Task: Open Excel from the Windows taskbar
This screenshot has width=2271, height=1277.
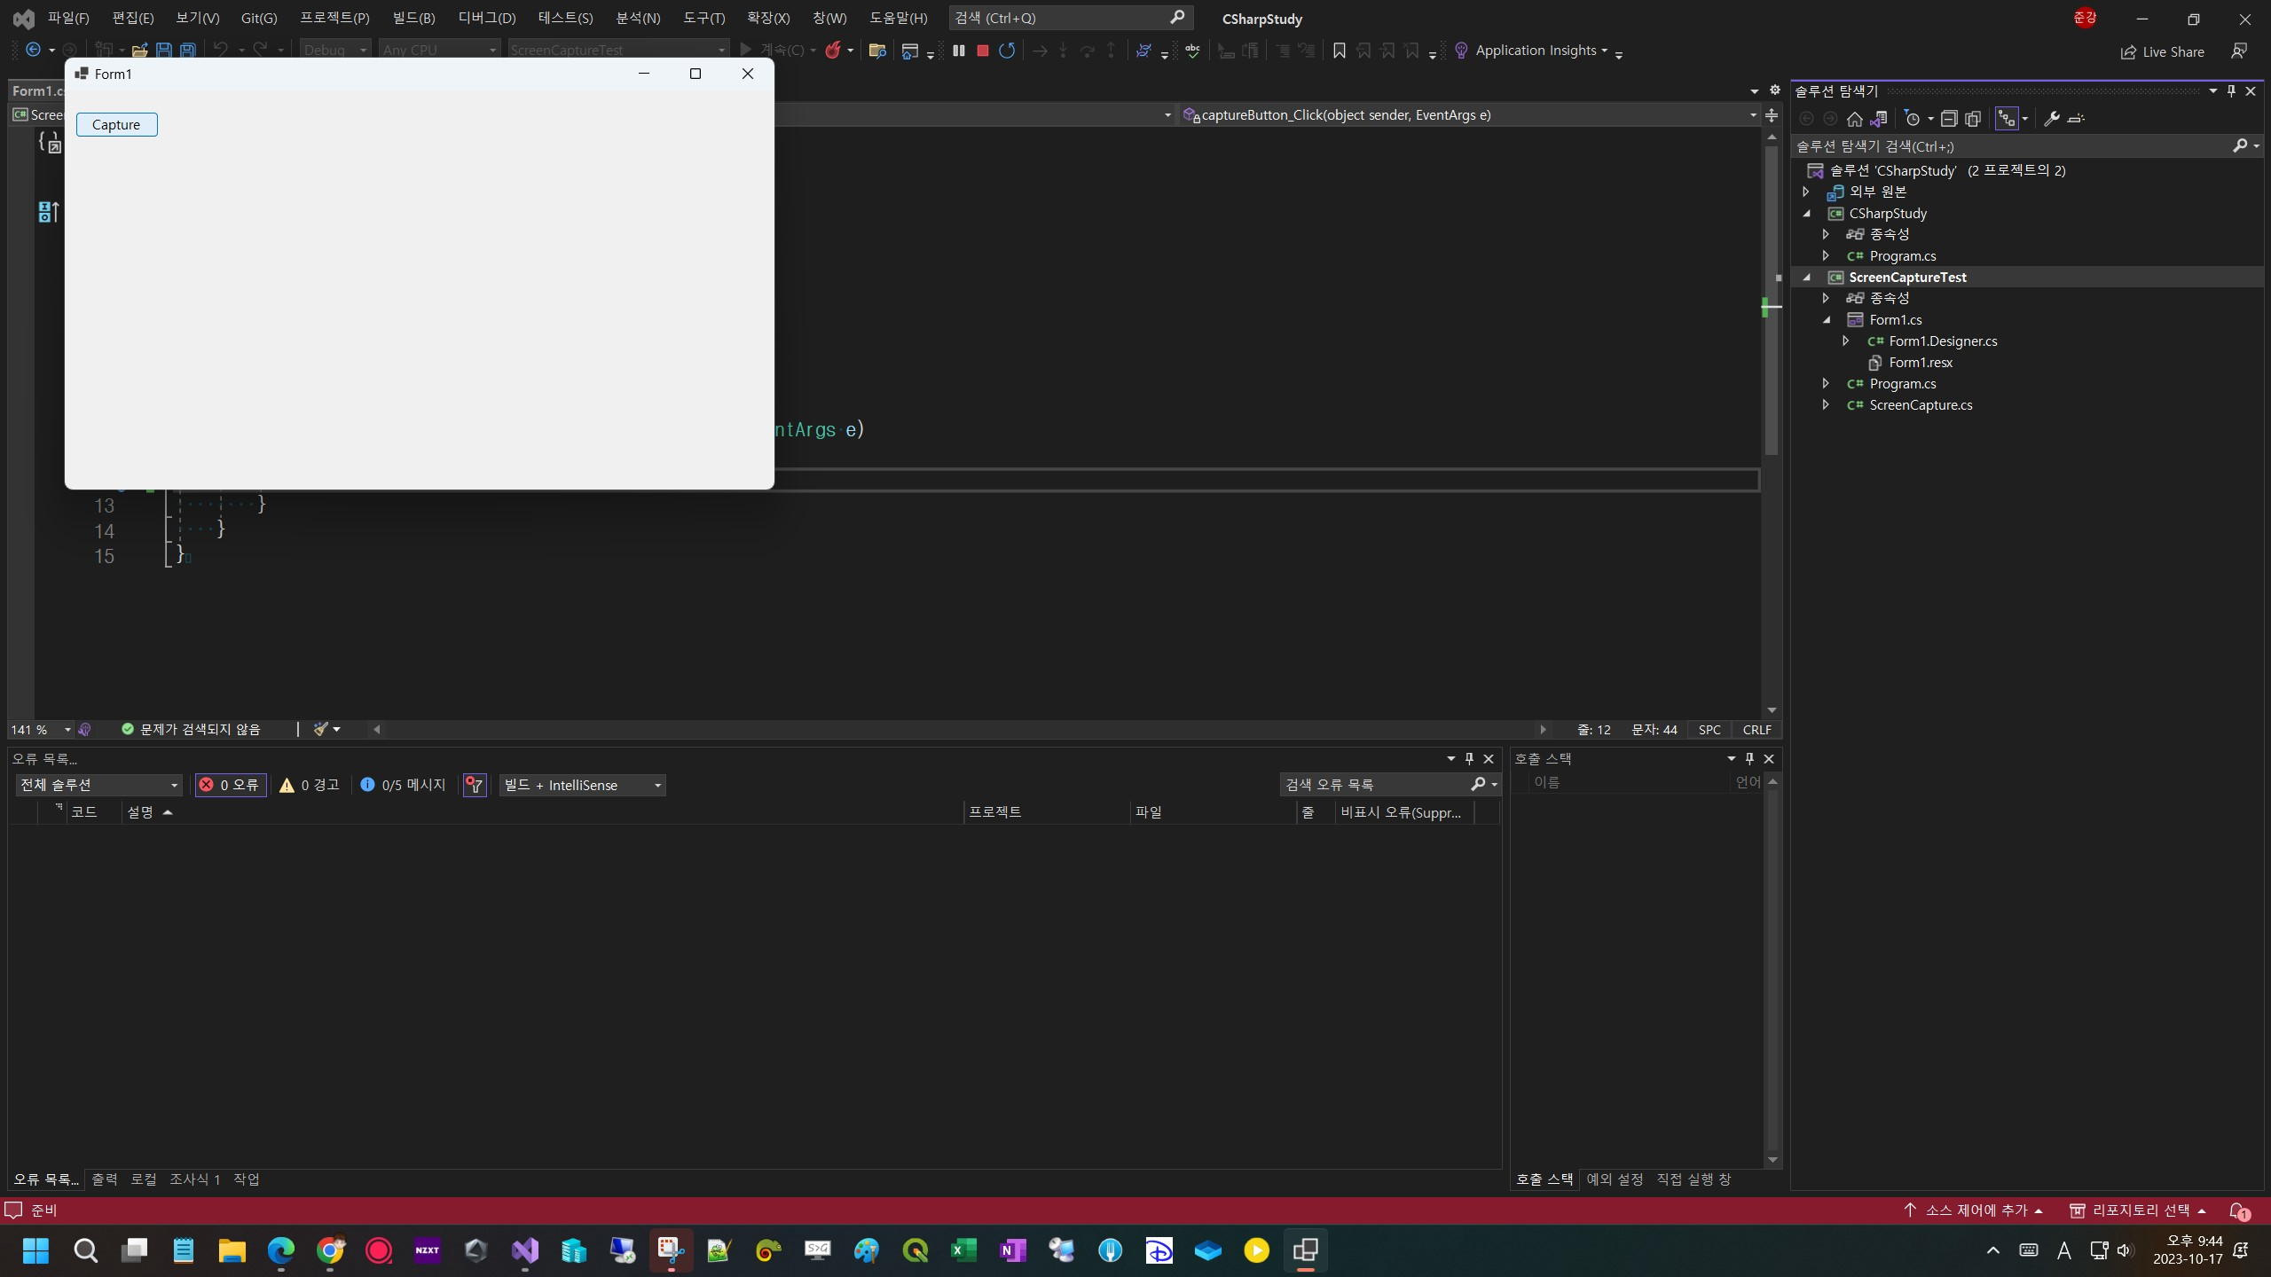Action: (x=963, y=1250)
